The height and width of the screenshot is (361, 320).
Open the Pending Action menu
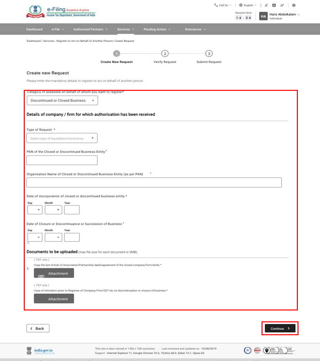tap(157, 29)
